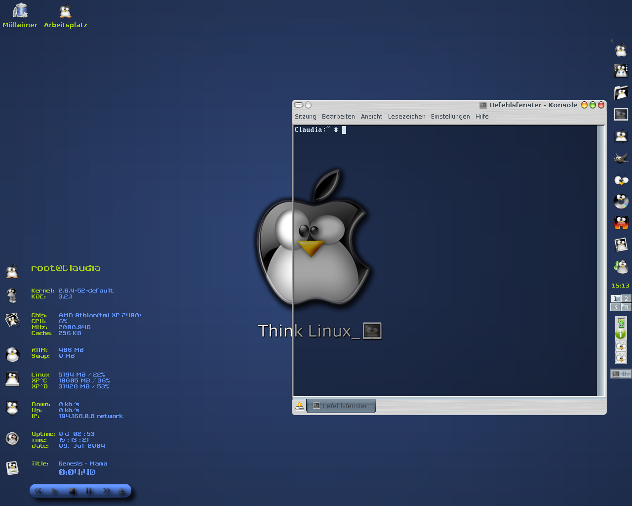The width and height of the screenshot is (632, 506).
Task: Click the compass clock icon beside Uptime
Action: pyautogui.click(x=12, y=438)
